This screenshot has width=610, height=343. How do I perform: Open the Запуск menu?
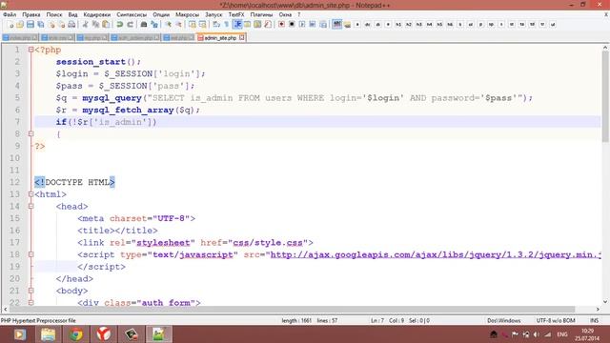[213, 15]
